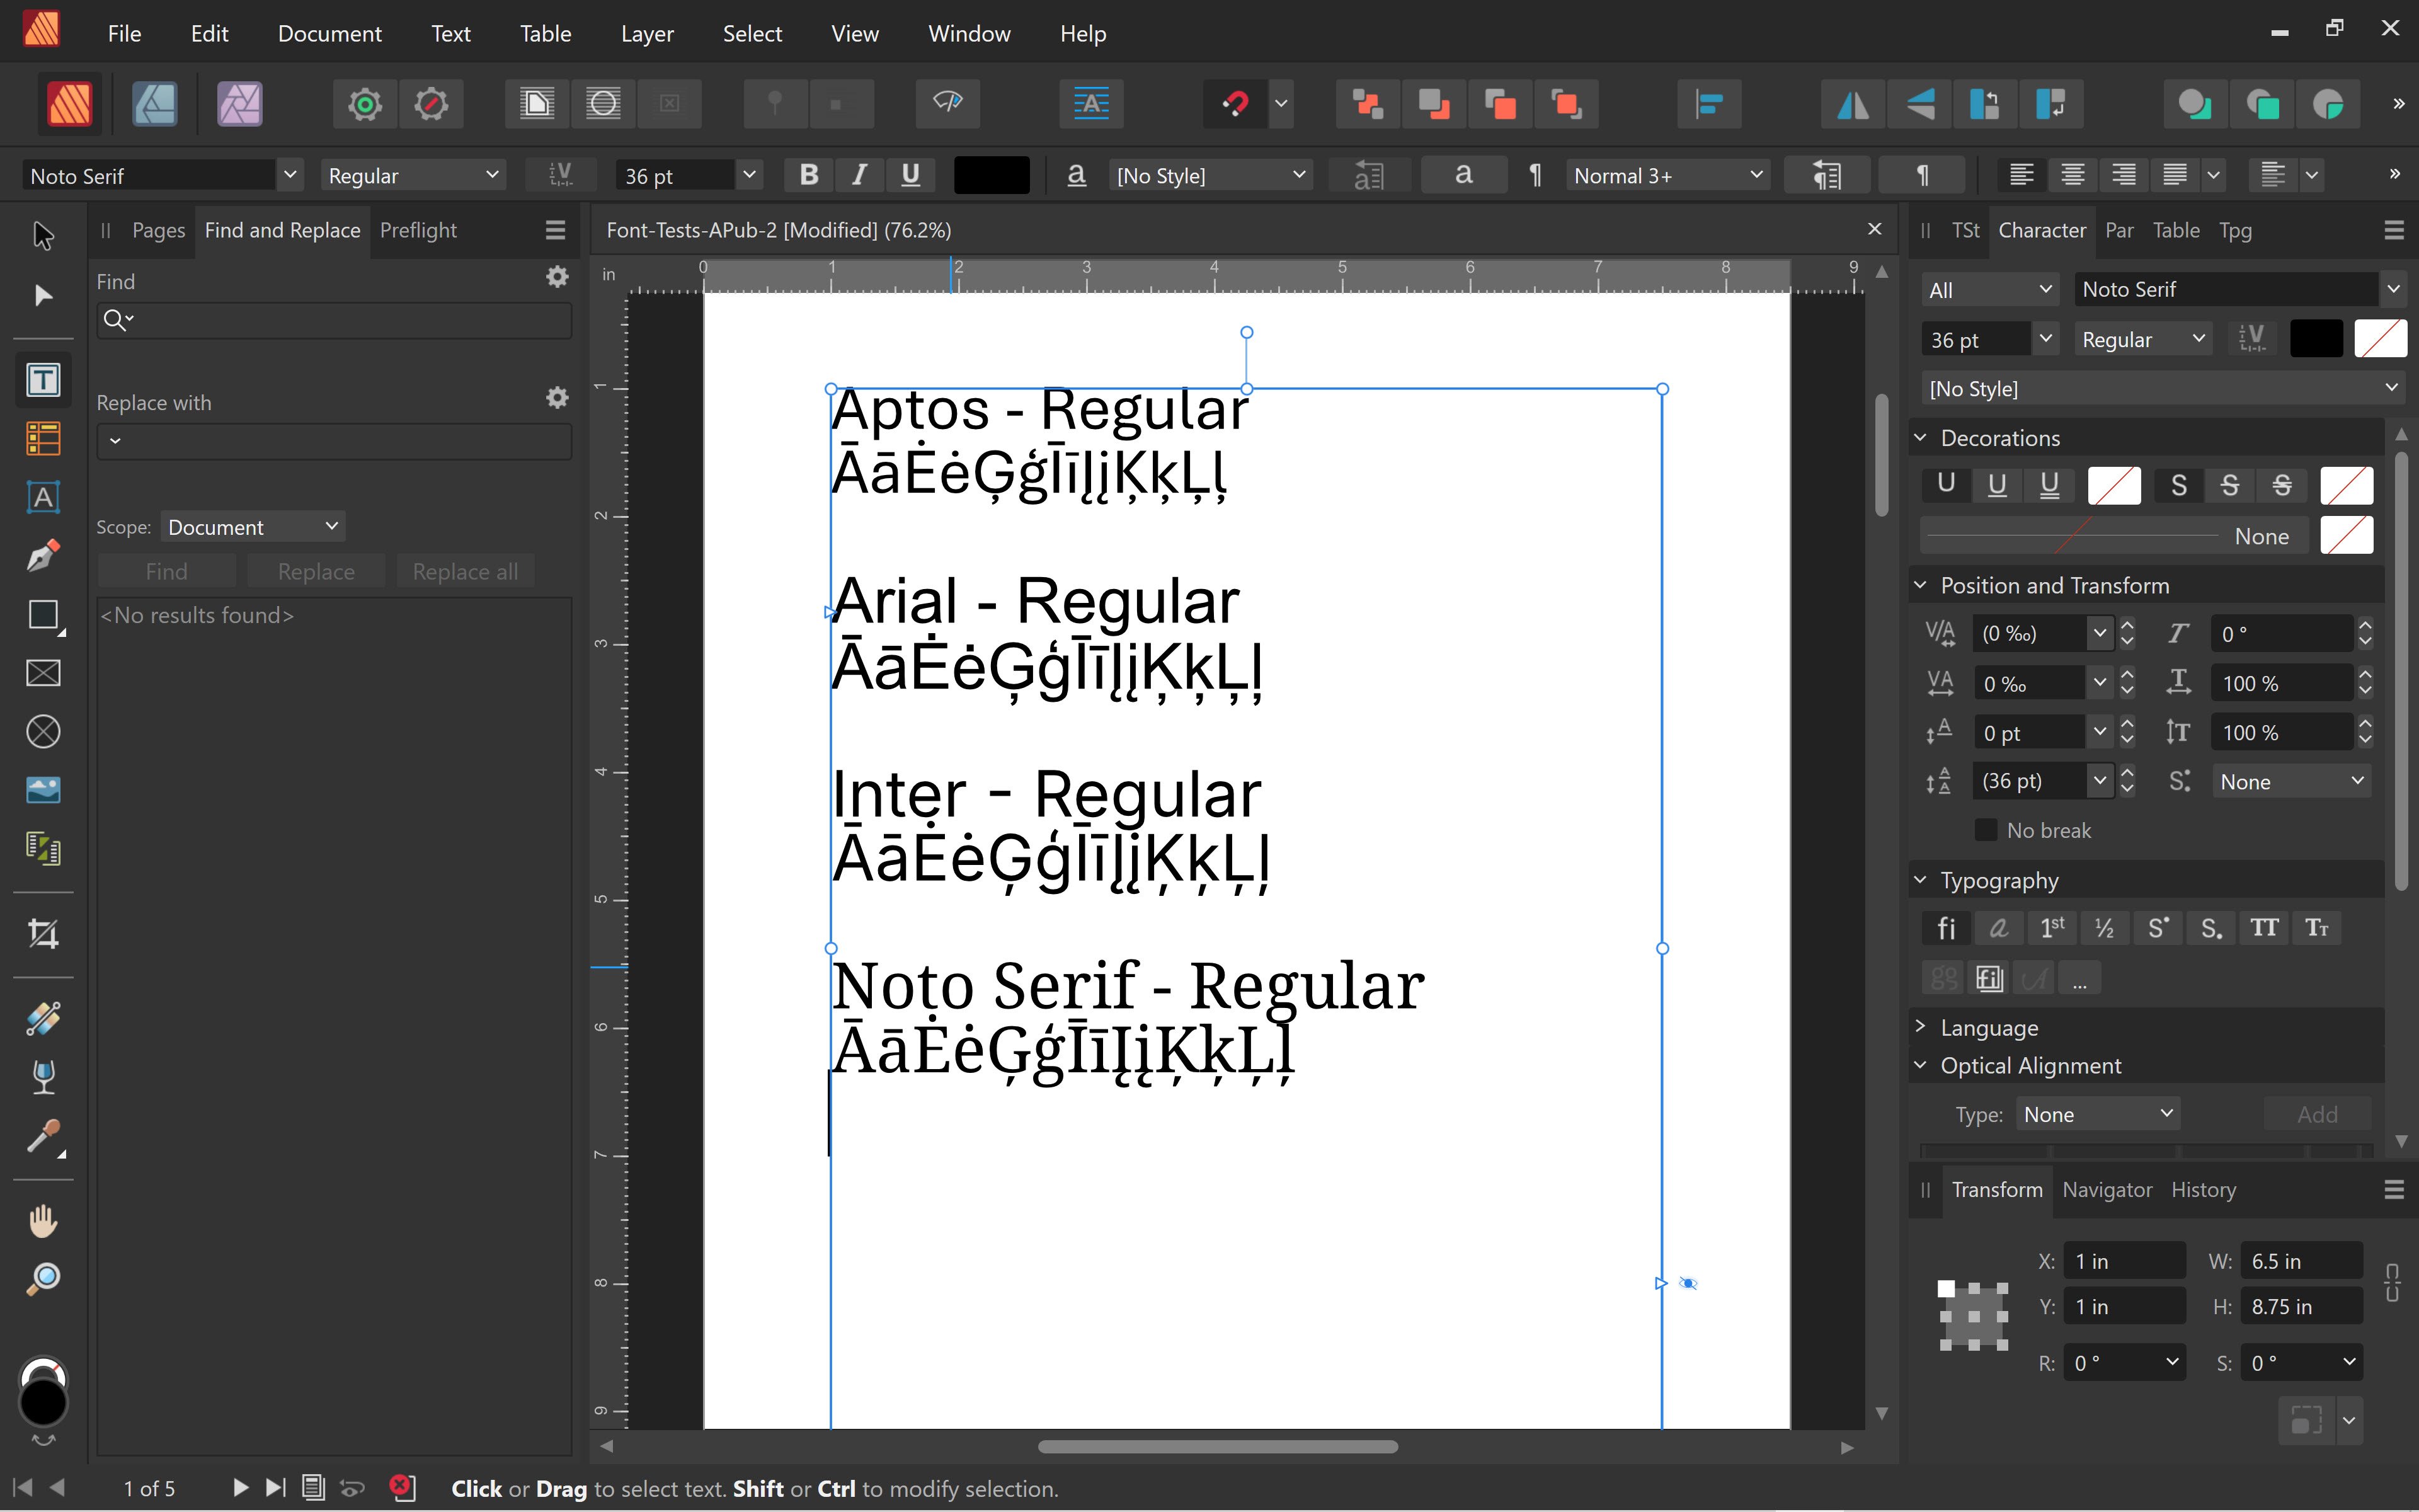Select the Table tool
Image resolution: width=2419 pixels, height=1512 pixels.
point(43,438)
